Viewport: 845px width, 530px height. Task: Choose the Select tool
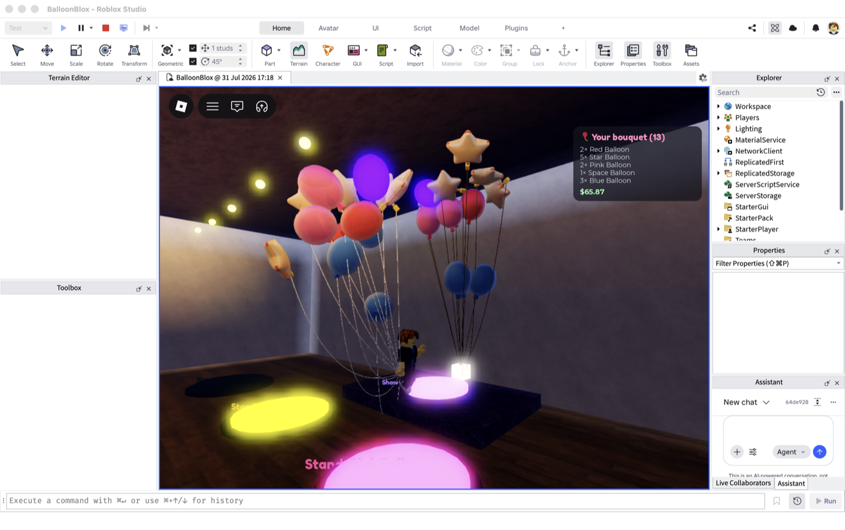[18, 54]
